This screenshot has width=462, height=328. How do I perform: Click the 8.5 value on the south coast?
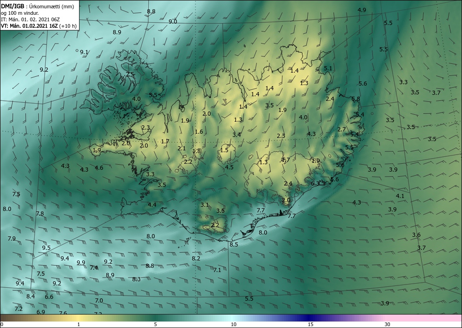[x=234, y=245]
